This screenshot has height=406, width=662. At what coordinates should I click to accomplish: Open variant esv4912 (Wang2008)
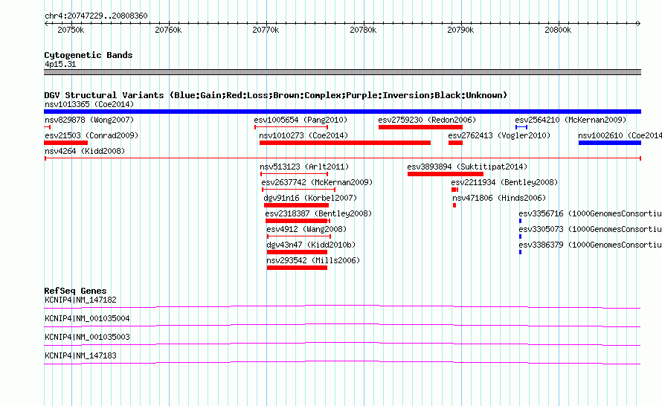click(x=306, y=229)
